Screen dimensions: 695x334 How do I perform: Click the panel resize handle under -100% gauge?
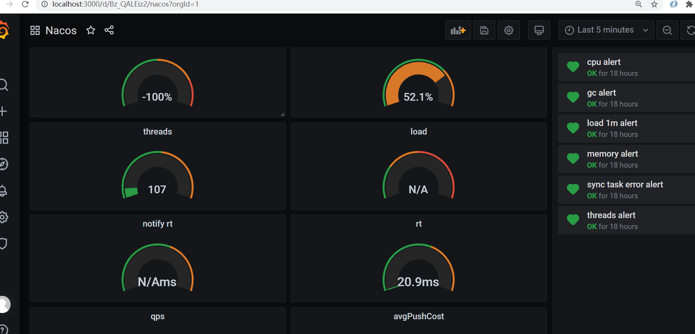(x=282, y=114)
